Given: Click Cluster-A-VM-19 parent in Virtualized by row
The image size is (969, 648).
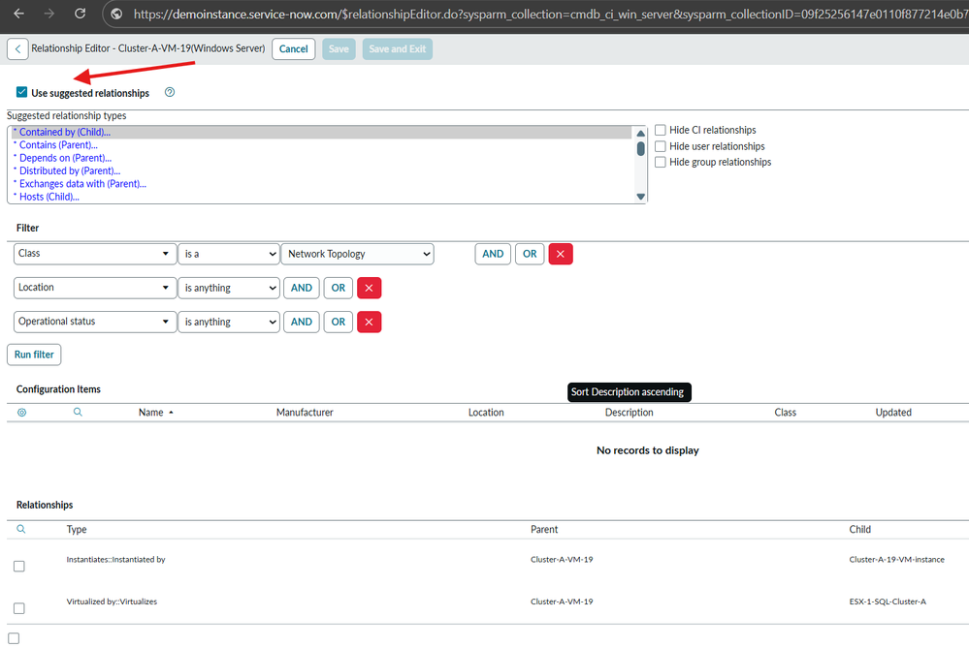Looking at the screenshot, I should tap(562, 602).
